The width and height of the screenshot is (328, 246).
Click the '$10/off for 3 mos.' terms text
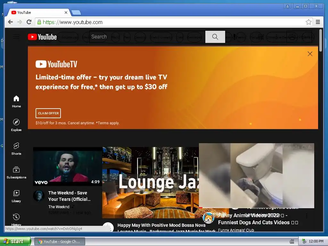coord(78,123)
